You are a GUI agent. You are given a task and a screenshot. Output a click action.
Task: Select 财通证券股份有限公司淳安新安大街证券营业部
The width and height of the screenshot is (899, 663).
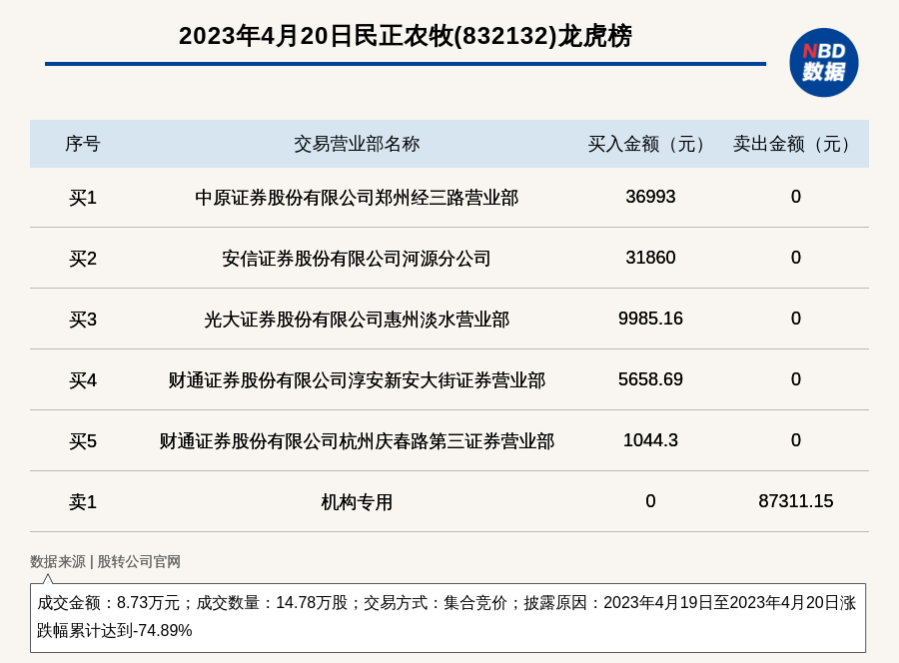coord(357,379)
